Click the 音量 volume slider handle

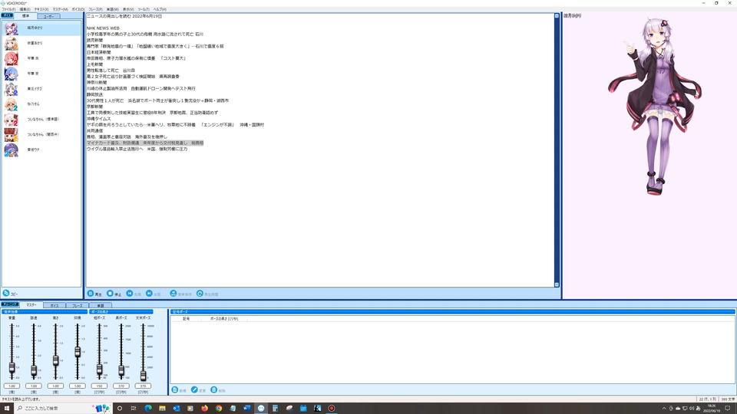click(x=12, y=367)
